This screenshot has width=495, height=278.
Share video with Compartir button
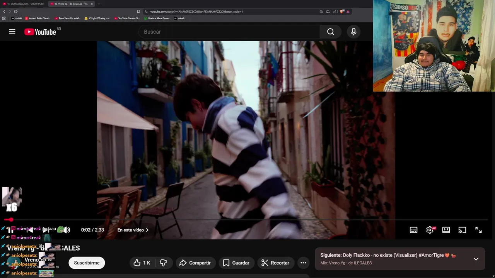coord(195,263)
